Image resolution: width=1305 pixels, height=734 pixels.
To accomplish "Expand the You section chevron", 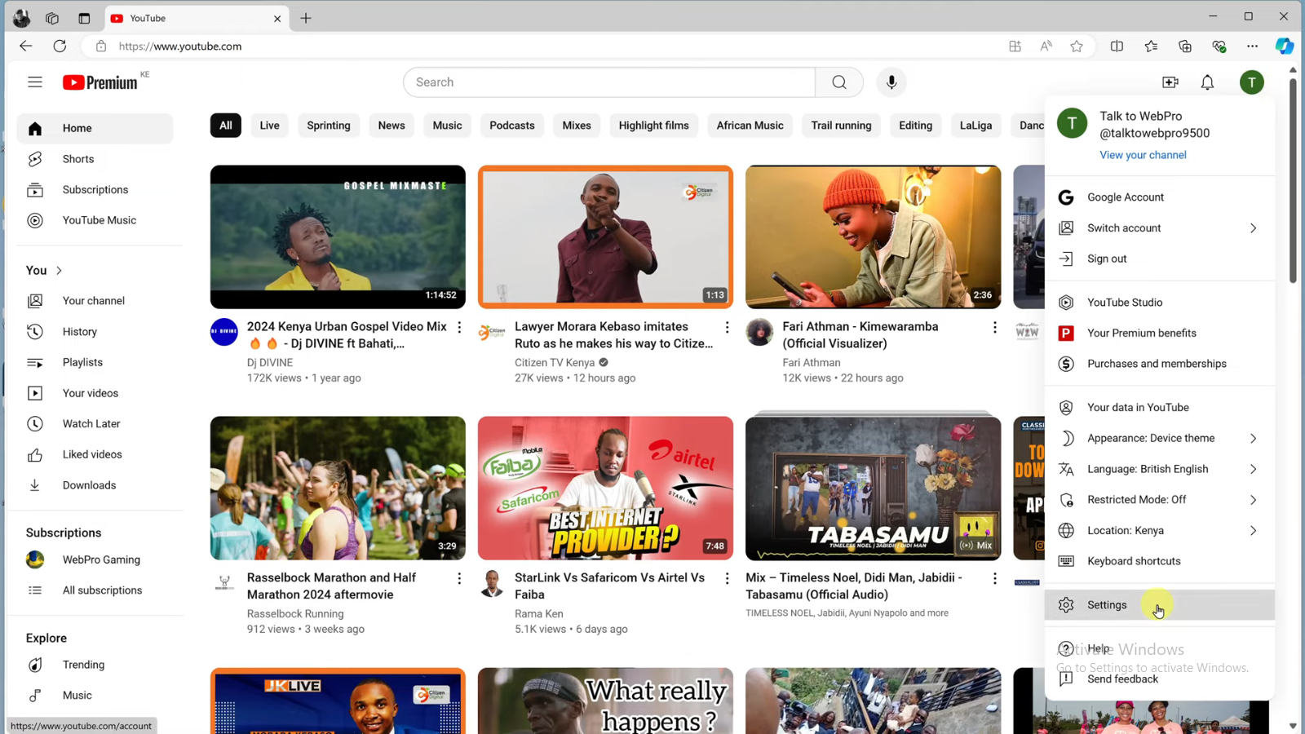I will point(59,271).
